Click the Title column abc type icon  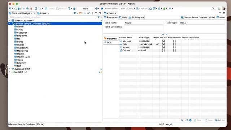point(121,44)
